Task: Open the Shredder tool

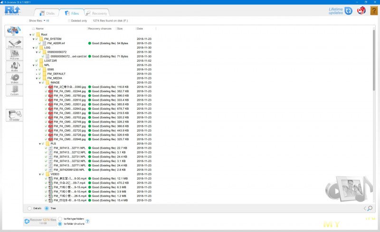Action: coord(14,115)
